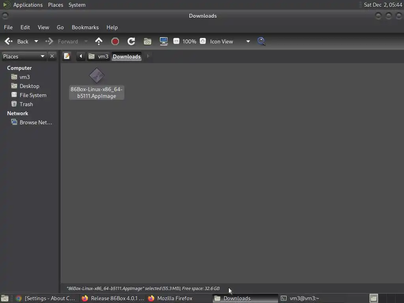Click the Back arrow icon

tap(9, 41)
